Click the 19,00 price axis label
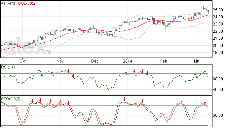Viewport: 228px width, 128px height. (x=218, y=53)
